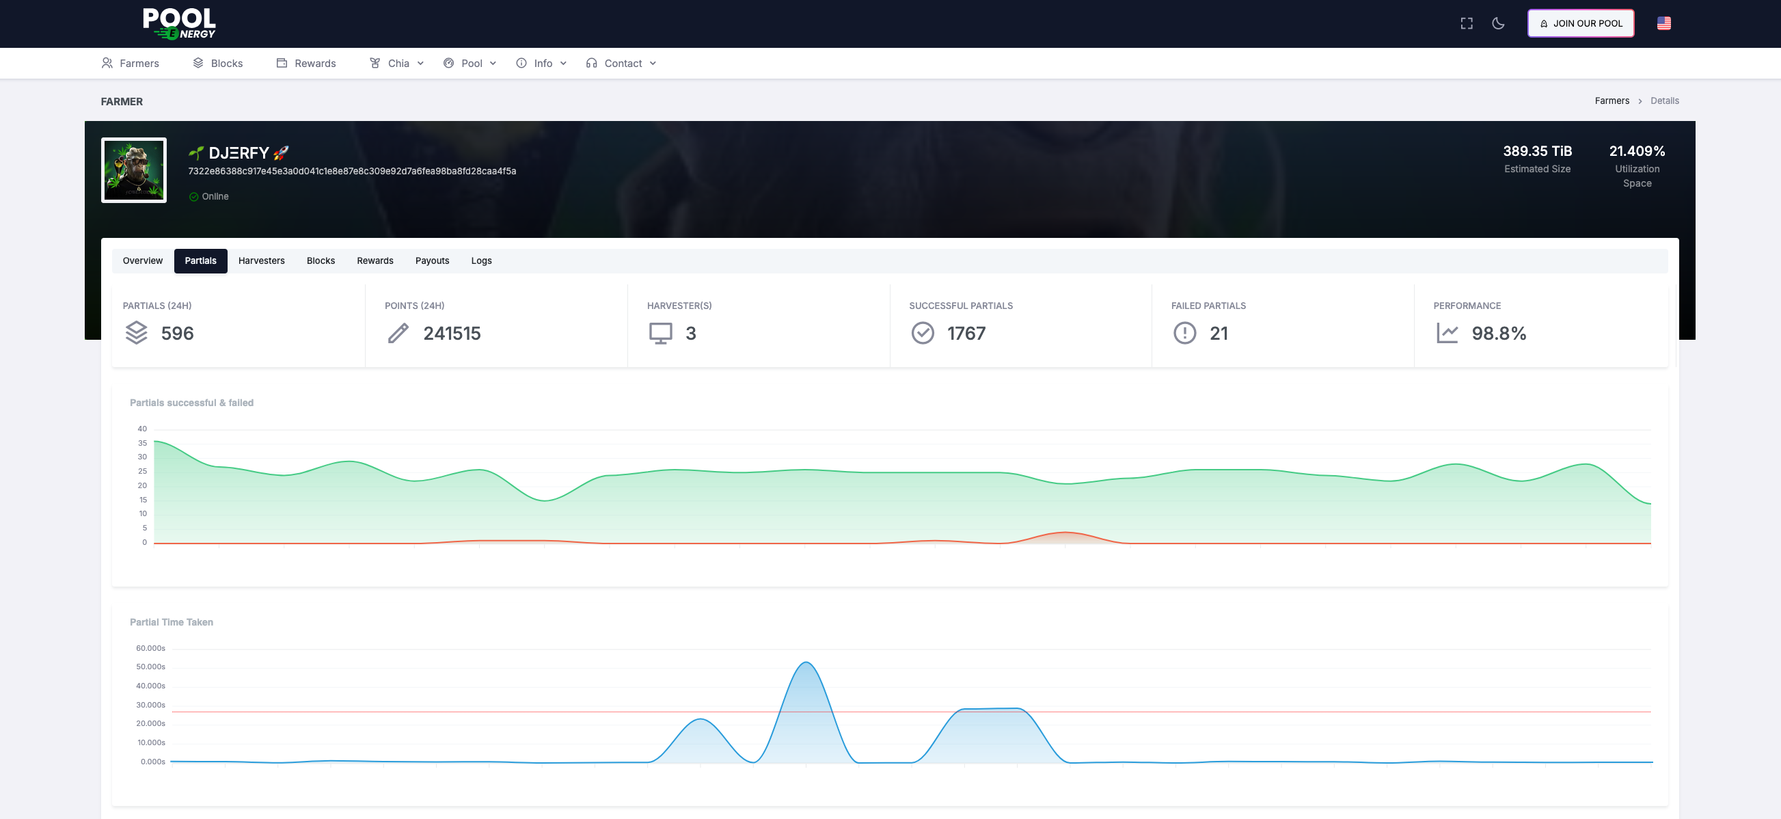Expand the Pool dropdown menu
This screenshot has height=819, width=1781.
[471, 63]
